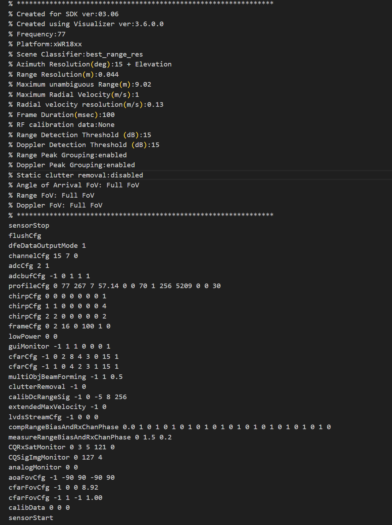Click the Scene Classifier comment line
Image resolution: width=392 pixels, height=525 pixels.
tap(76, 54)
